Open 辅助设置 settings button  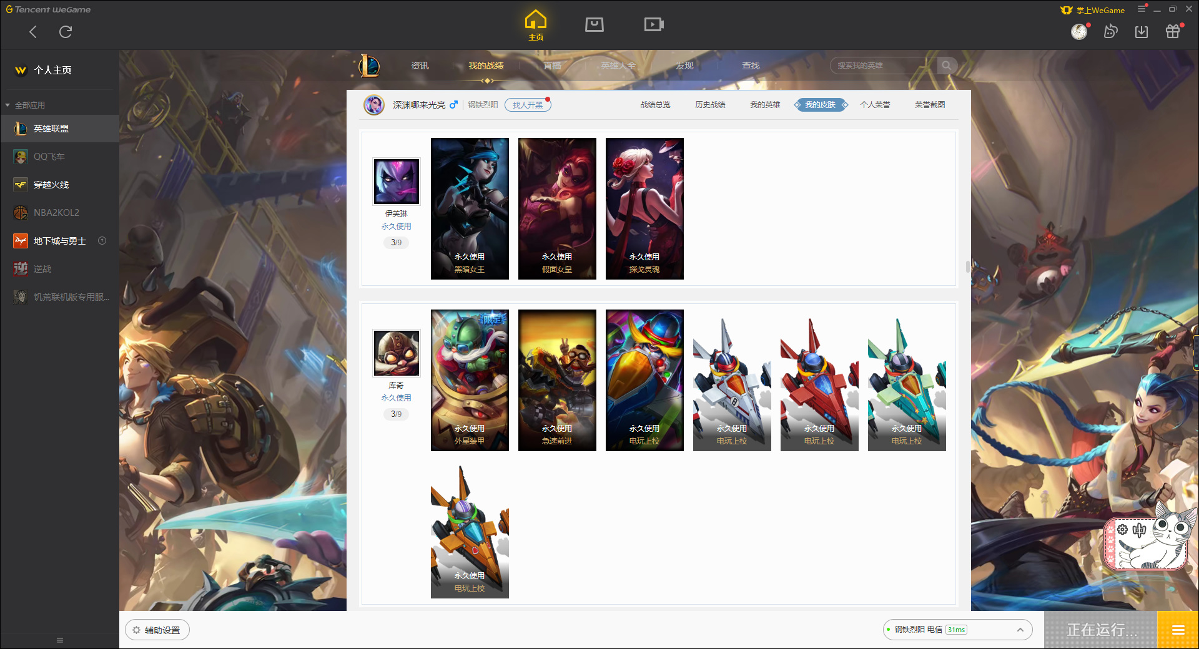[157, 630]
